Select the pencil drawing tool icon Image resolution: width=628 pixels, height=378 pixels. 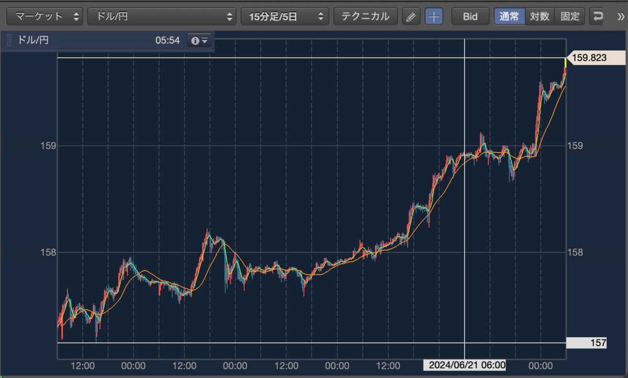coord(411,16)
